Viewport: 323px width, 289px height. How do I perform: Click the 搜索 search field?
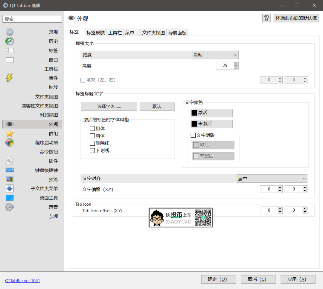tap(32, 19)
